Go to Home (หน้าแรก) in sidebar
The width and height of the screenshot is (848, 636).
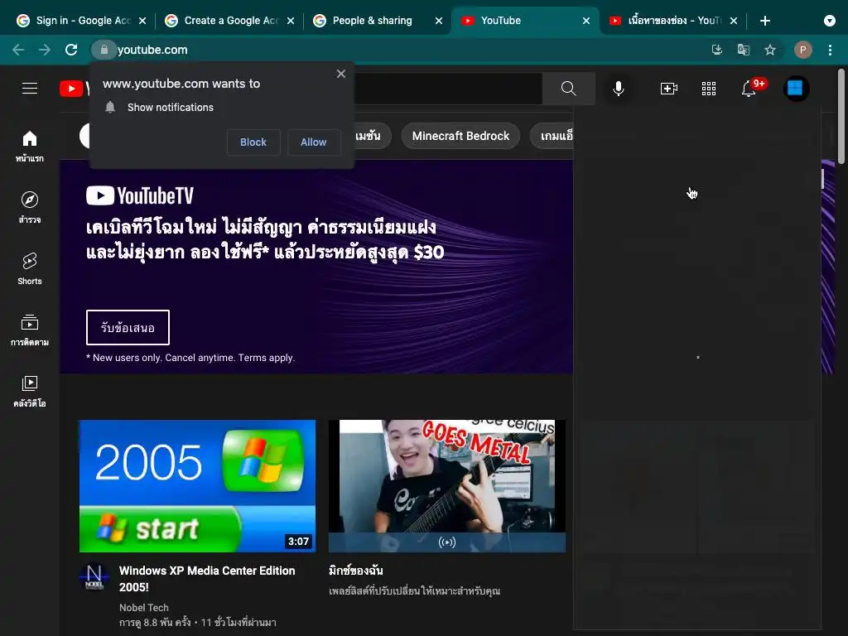coord(30,146)
